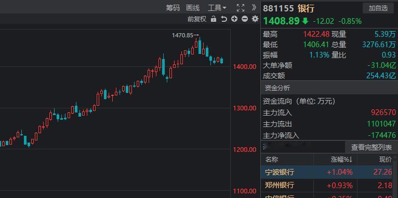This screenshot has width=398, height=198.
Task: Toggle the 前复权 adjustment mode
Action: (x=197, y=19)
